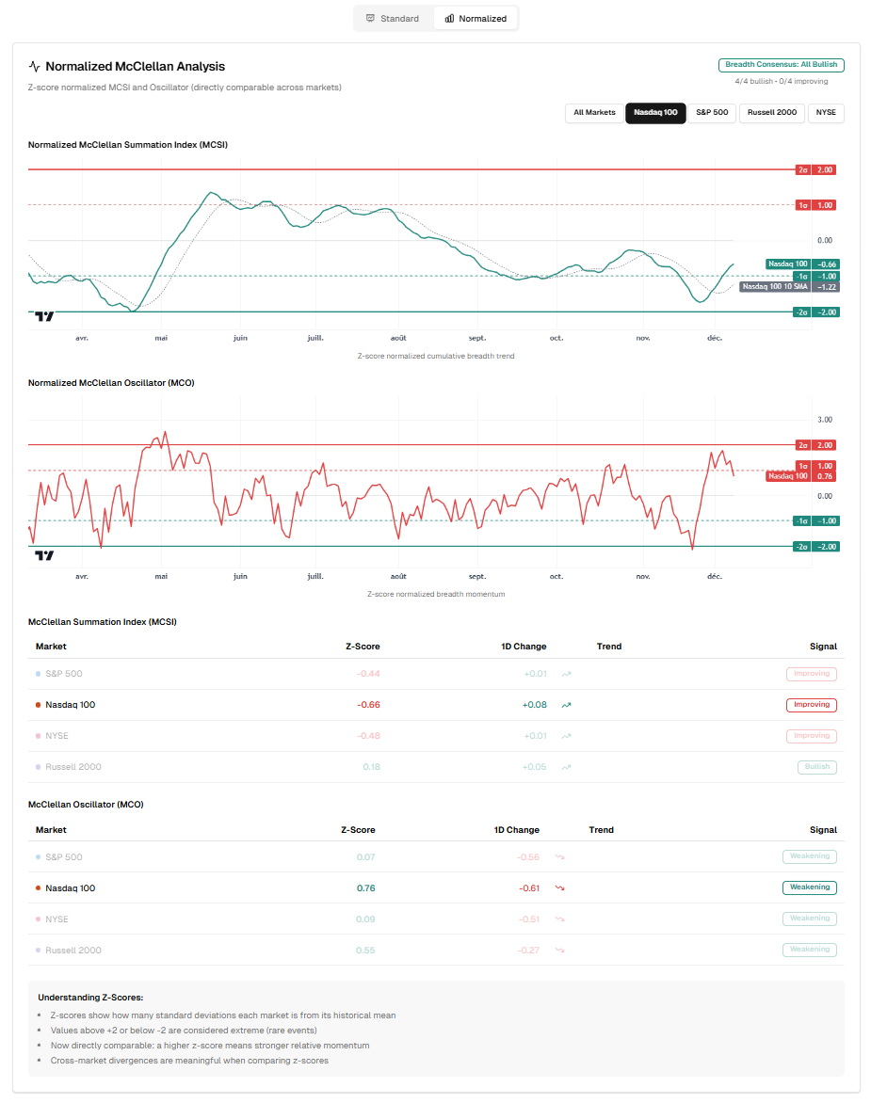Show Russell 2000 market data
The height and width of the screenshot is (1103, 871).
click(x=772, y=113)
